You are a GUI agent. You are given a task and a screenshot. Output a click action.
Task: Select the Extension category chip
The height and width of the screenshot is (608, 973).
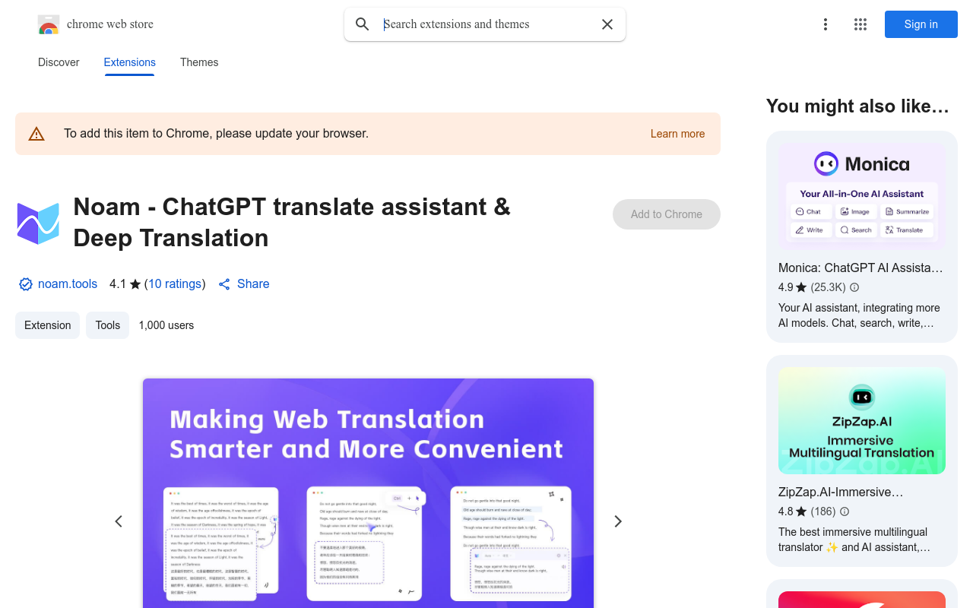pos(47,325)
